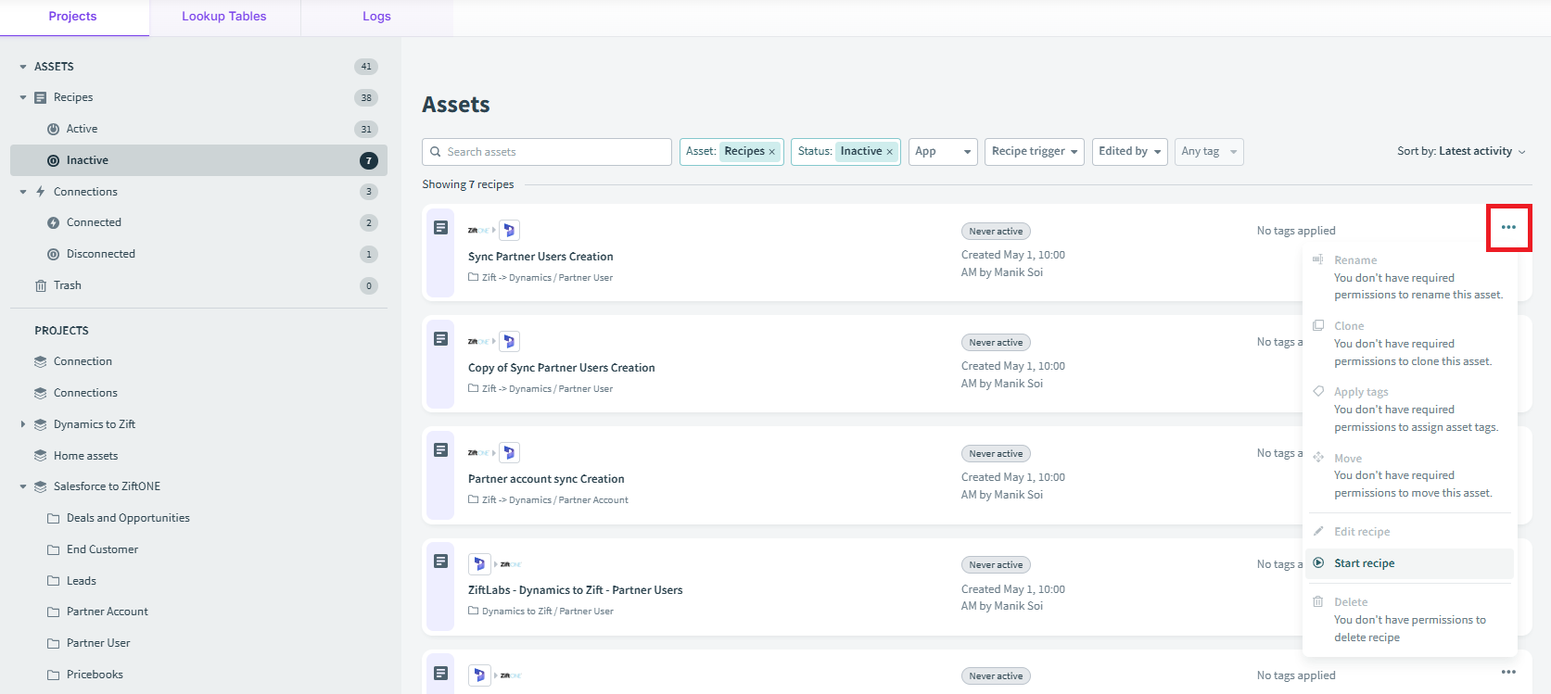Open the Any tag dropdown
This screenshot has height=694, width=1551.
(x=1209, y=152)
